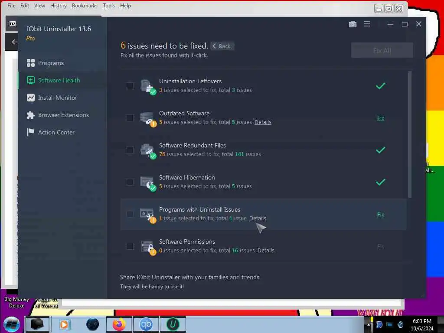Open the Windows Start button

click(12, 324)
